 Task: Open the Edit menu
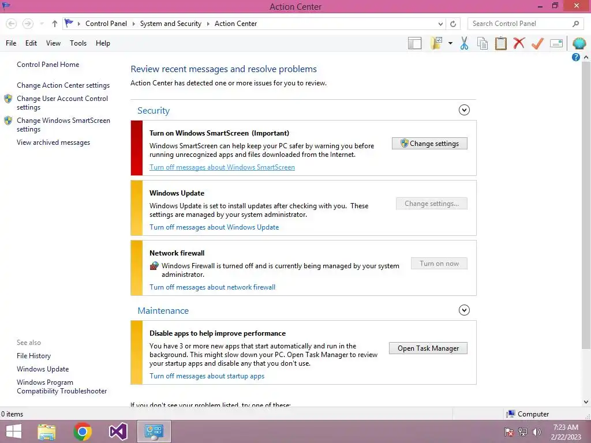[x=31, y=43]
